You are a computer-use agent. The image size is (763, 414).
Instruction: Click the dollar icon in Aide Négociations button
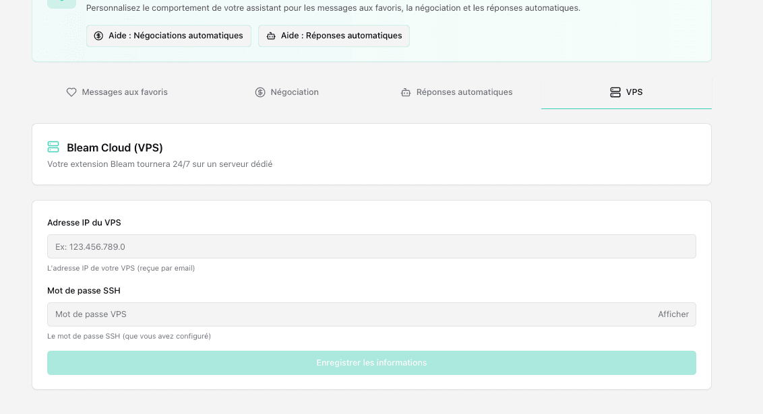(x=98, y=36)
